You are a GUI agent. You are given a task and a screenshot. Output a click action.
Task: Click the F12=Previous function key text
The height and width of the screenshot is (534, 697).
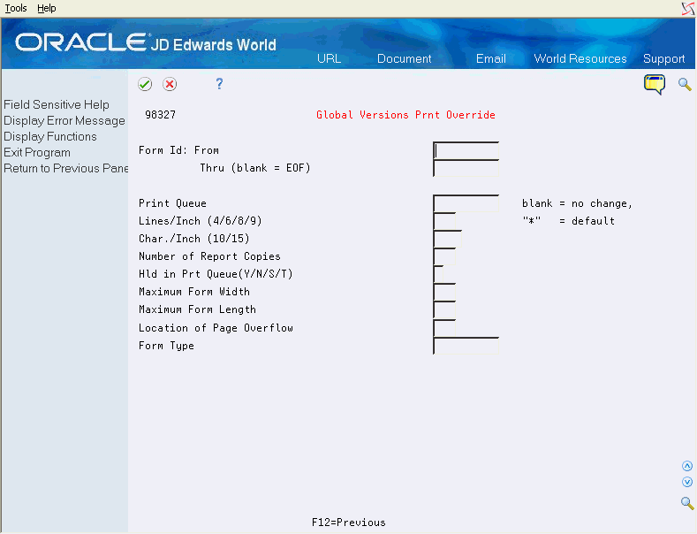pos(348,523)
